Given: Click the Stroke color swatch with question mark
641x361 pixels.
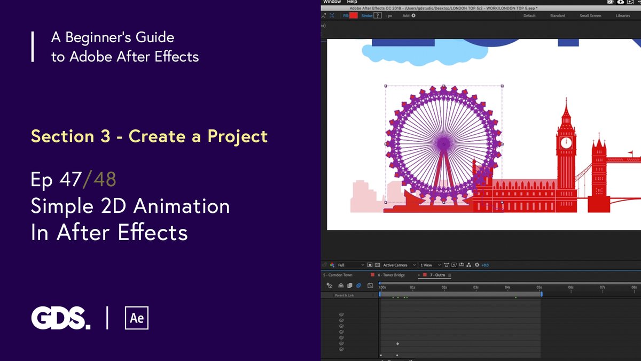Looking at the screenshot, I should [x=378, y=16].
